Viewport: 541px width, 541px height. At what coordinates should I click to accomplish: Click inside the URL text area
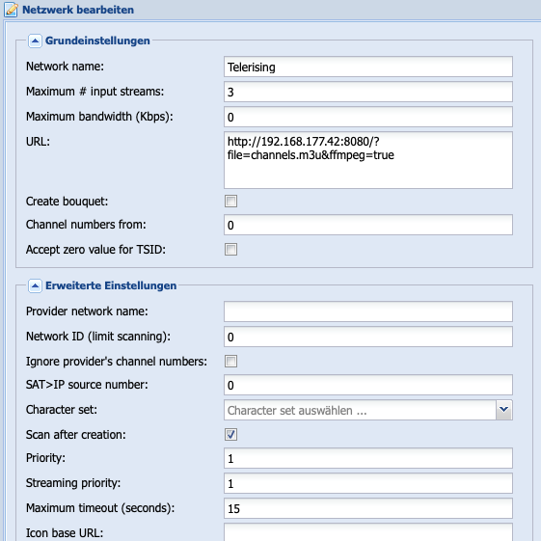(368, 160)
